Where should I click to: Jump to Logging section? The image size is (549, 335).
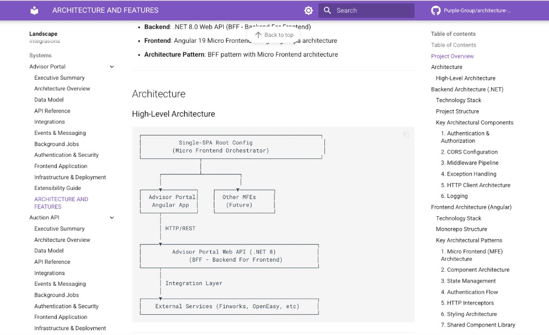(454, 196)
